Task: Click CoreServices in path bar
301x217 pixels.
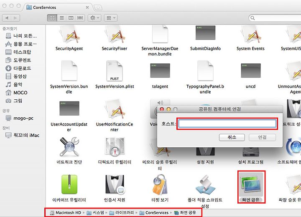Action: (x=154, y=212)
